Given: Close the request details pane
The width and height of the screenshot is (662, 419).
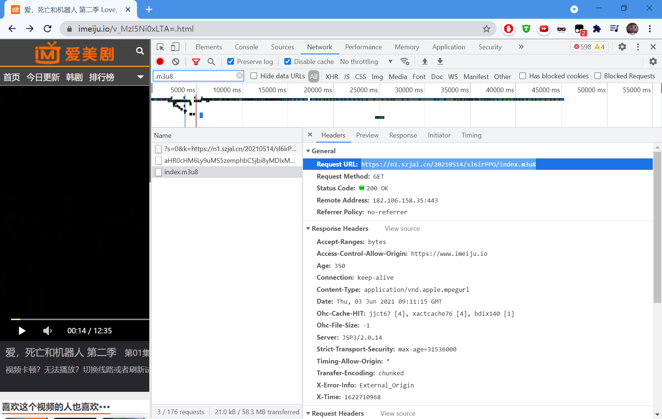Looking at the screenshot, I should tap(310, 135).
